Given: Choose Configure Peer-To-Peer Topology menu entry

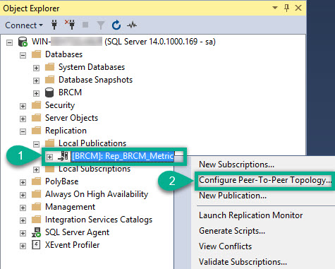Looking at the screenshot, I should pyautogui.click(x=265, y=180).
